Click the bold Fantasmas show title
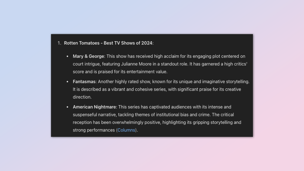This screenshot has height=171, width=304. (x=84, y=82)
